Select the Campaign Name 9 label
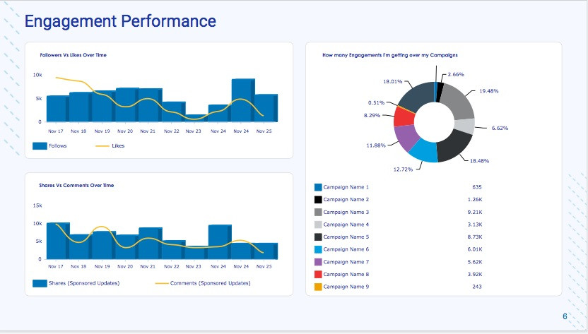588x334 pixels. [x=346, y=287]
